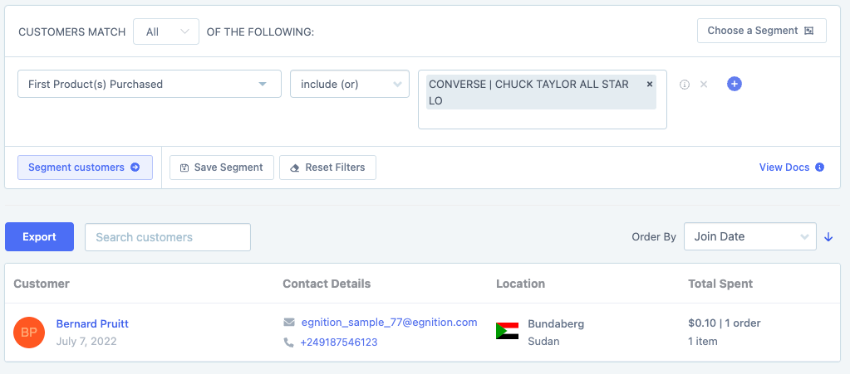The height and width of the screenshot is (374, 850).
Task: Open the match All dropdown
Action: tap(165, 32)
